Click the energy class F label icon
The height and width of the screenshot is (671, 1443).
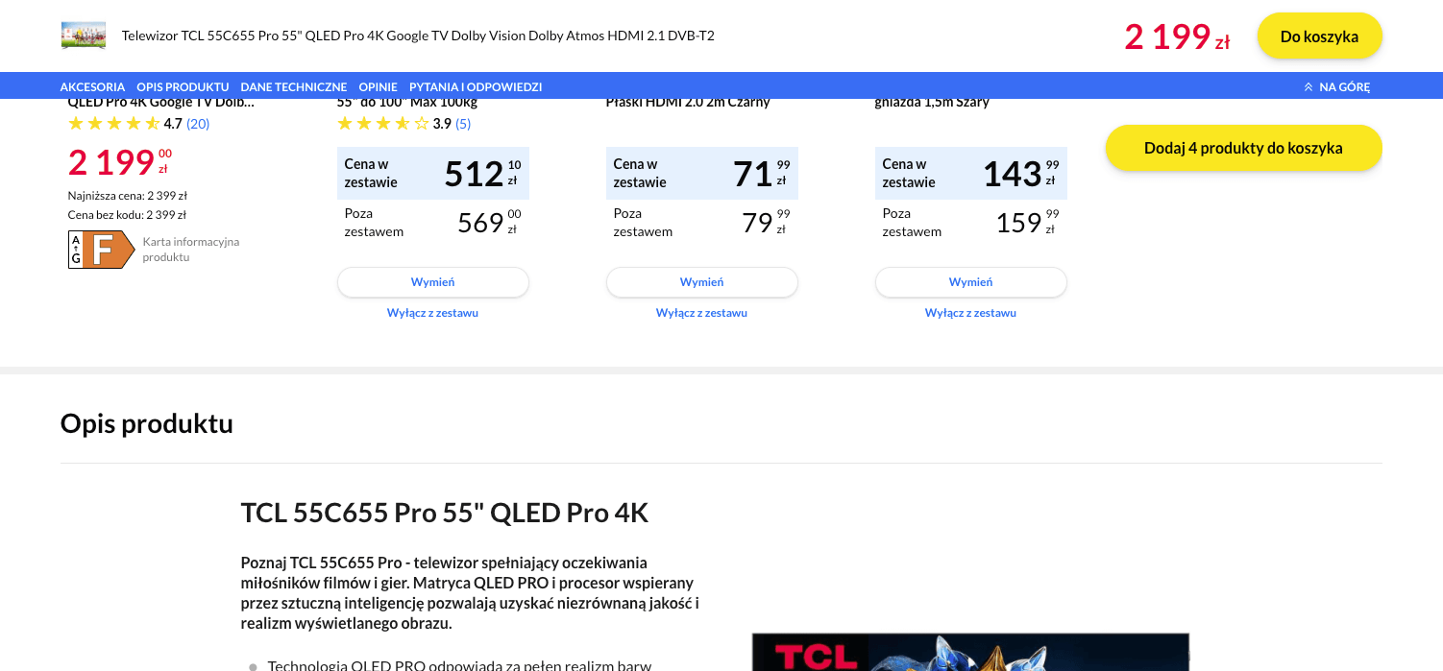coord(101,250)
